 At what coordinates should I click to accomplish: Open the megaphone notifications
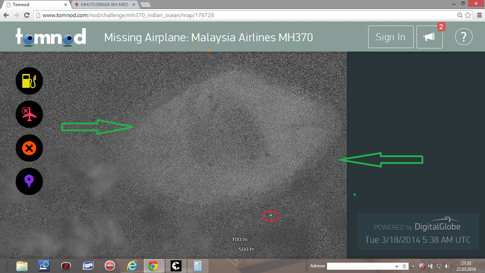pos(429,37)
